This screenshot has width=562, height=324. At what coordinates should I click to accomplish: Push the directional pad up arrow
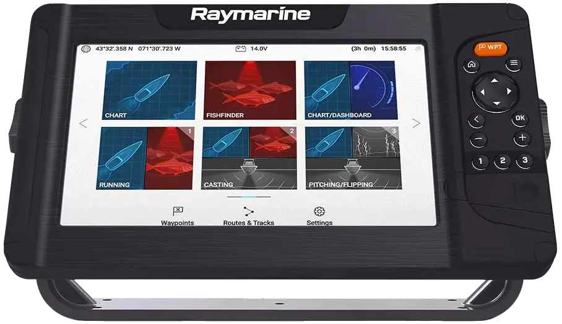[495, 80]
